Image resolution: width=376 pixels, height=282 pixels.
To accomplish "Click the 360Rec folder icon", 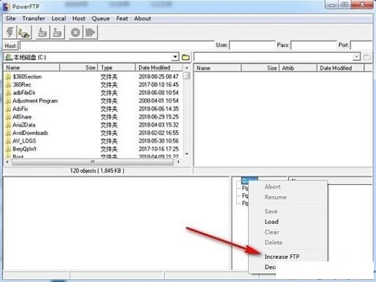I will 8,84.
